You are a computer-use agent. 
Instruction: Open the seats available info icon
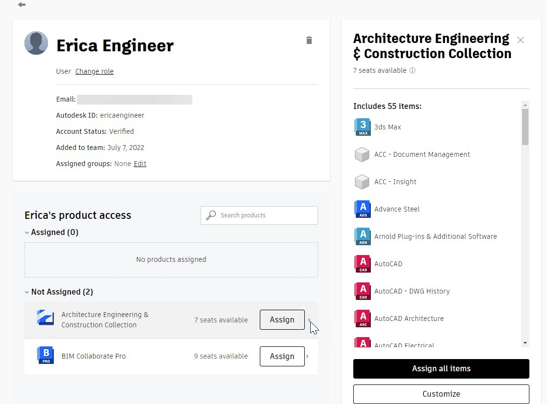click(412, 70)
